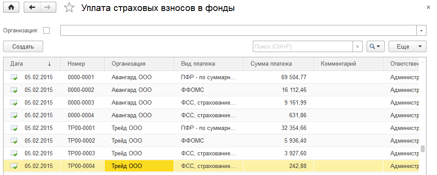Select the ФФОМС payment for Трейд ООО
Viewport: 437px width, 175px height.
click(x=193, y=140)
